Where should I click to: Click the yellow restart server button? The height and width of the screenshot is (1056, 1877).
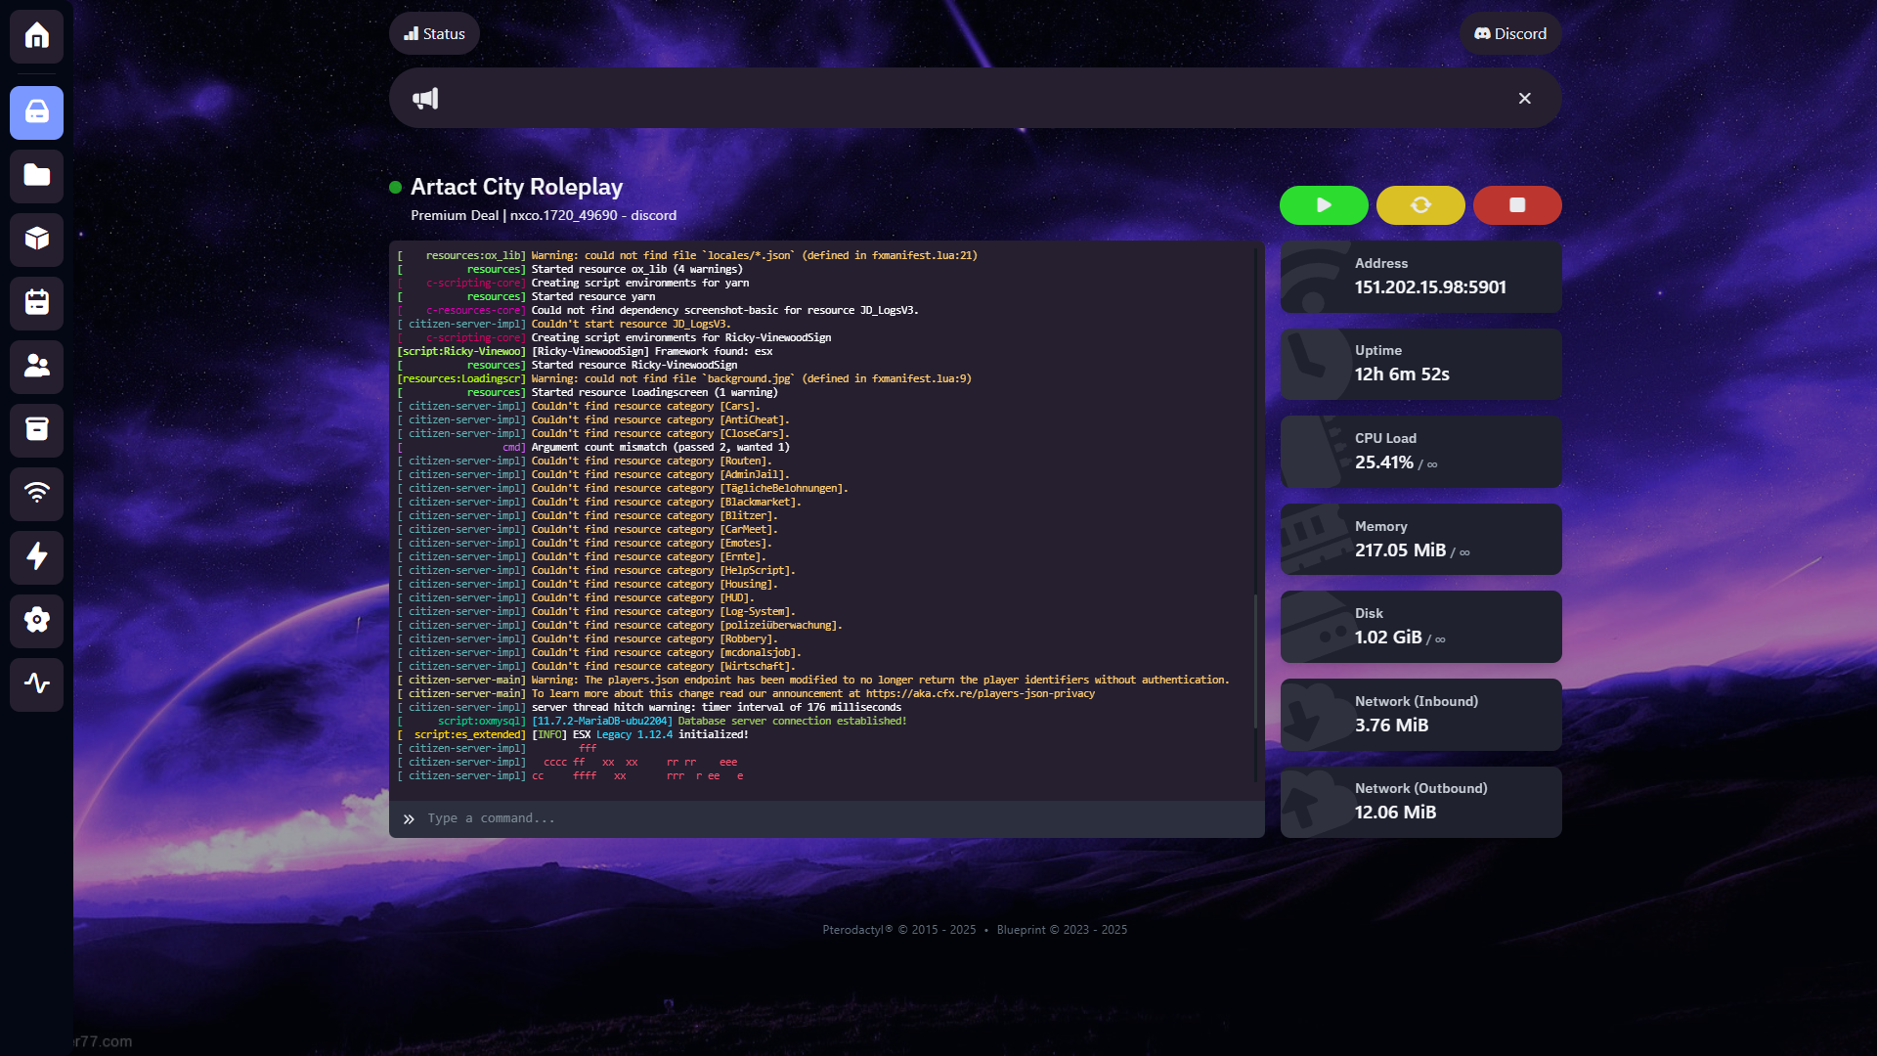(x=1420, y=205)
